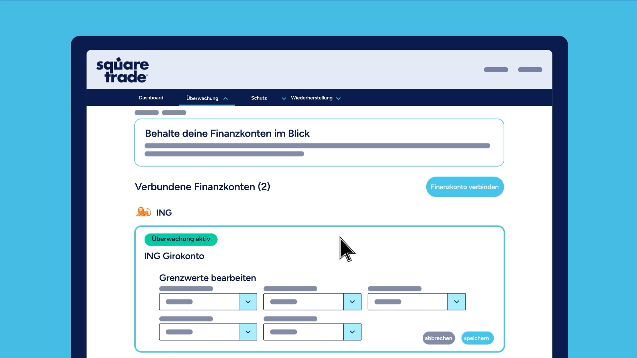The height and width of the screenshot is (358, 637).
Task: Click the second breadcrumb placeholder under navigation
Action: coord(174,113)
